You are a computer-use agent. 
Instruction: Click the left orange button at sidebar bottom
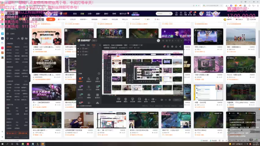click(x=11, y=133)
